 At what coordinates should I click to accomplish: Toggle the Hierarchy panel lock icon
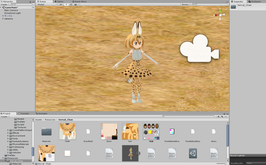point(30,2)
